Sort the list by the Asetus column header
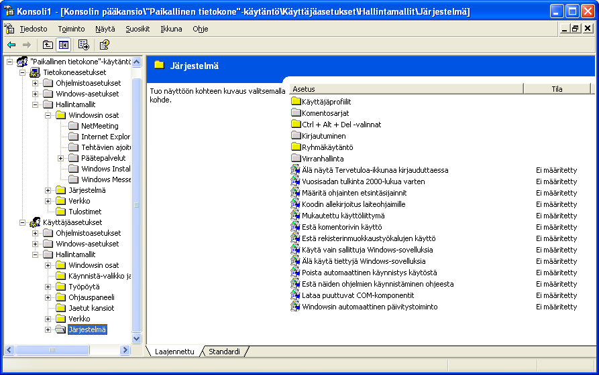 click(406, 89)
